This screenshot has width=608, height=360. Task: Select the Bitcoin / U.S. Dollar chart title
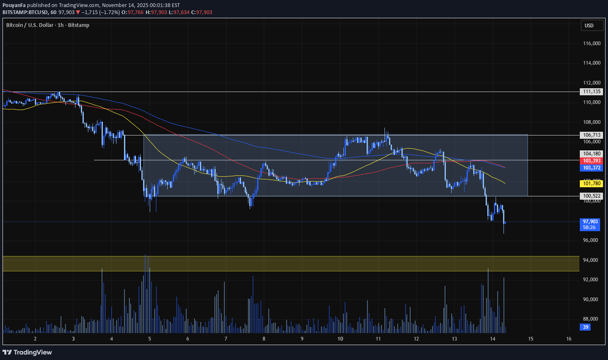(x=29, y=25)
